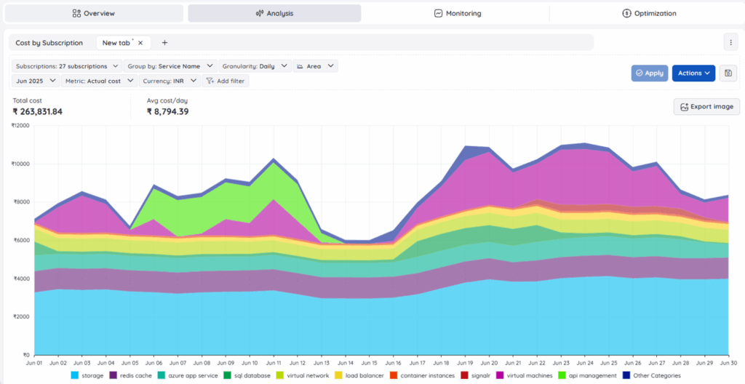
Task: Open the Overview tab
Action: tap(94, 13)
